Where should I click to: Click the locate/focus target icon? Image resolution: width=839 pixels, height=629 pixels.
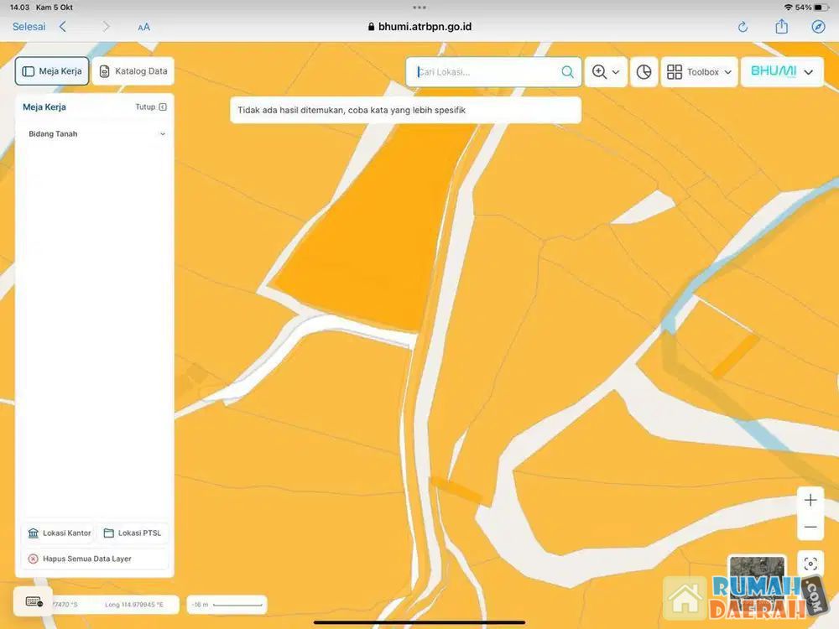coord(810,564)
